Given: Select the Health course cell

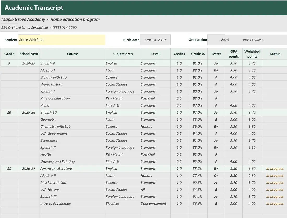Looking at the screenshot, I should (73, 155).
